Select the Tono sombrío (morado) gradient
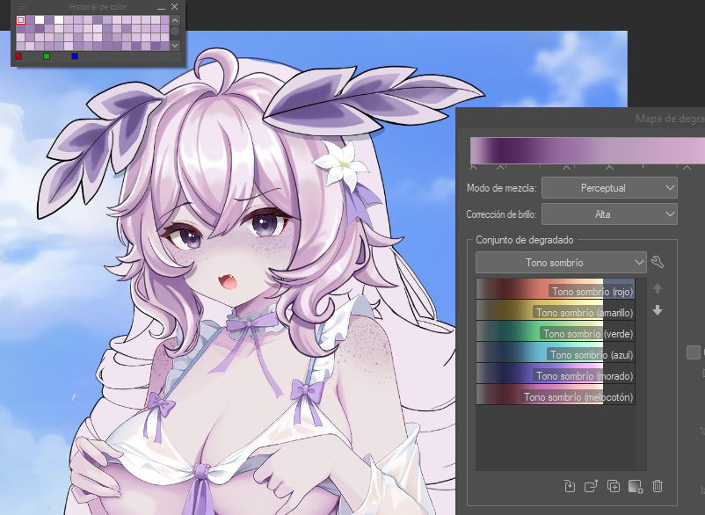Screen dimensions: 705x515 pyautogui.click(x=556, y=374)
